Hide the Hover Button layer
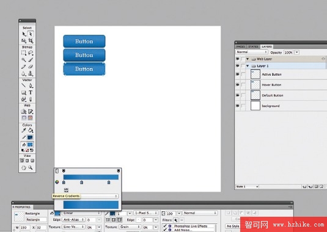 click(238, 84)
